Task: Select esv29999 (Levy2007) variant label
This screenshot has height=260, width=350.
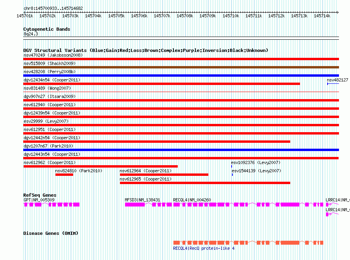Action: (46, 121)
